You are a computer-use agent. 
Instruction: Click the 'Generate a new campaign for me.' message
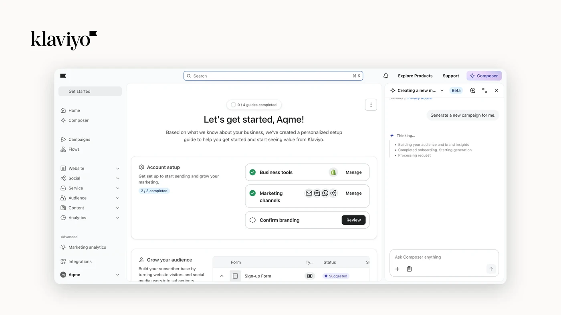pos(463,115)
